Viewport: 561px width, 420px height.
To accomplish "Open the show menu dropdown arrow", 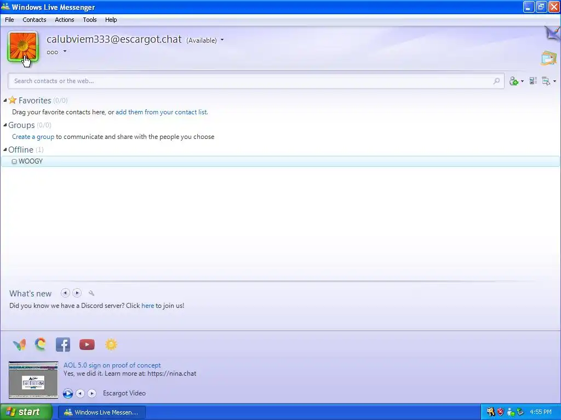I will pos(554,81).
